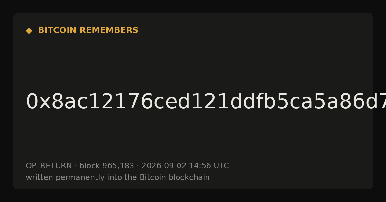Image resolution: width=386 pixels, height=202 pixels.
Task: Click the OP_RETURN label
Action: click(49, 166)
